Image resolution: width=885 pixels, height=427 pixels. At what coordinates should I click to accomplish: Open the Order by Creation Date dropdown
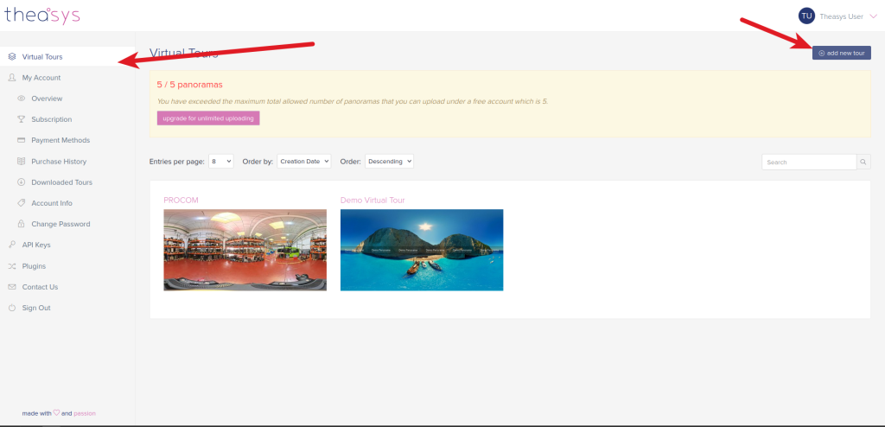pos(303,161)
